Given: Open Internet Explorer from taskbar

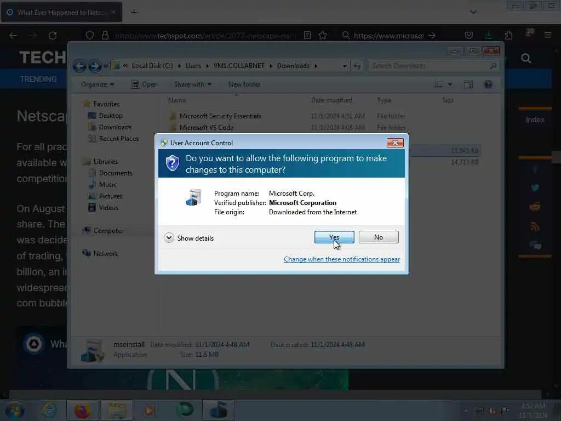Looking at the screenshot, I should tap(49, 410).
